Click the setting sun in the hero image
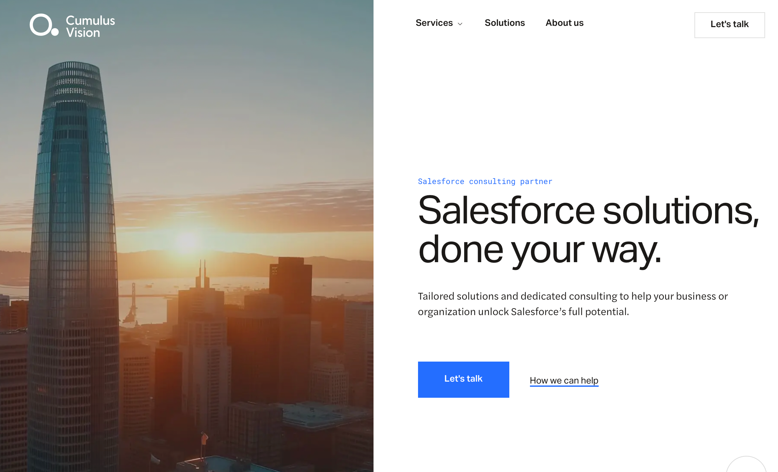This screenshot has height=472, width=778. coord(187,241)
